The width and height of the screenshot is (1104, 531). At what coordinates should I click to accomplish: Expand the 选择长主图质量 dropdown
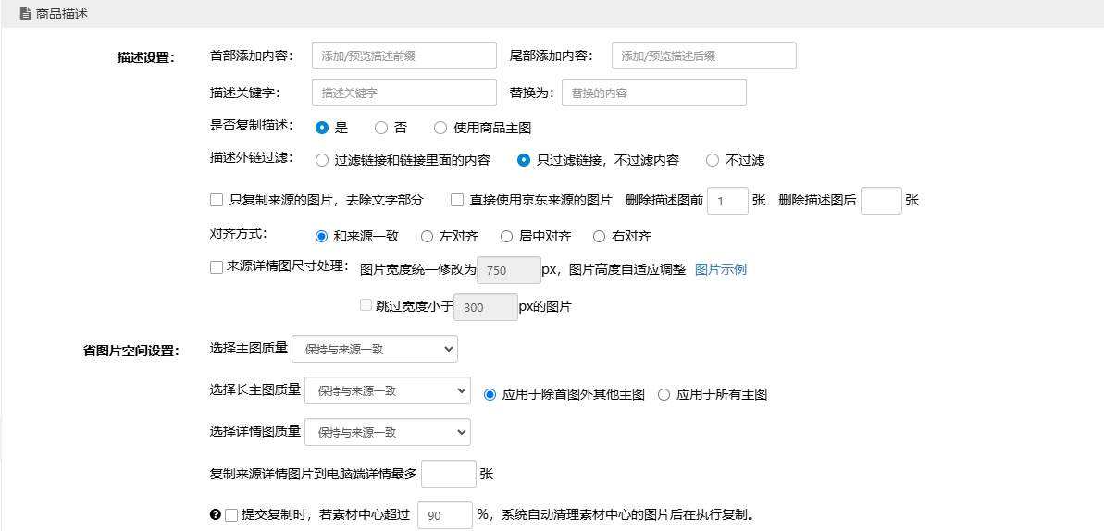point(387,391)
